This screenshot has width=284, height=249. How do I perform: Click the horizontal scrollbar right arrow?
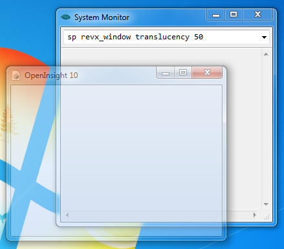click(x=255, y=215)
